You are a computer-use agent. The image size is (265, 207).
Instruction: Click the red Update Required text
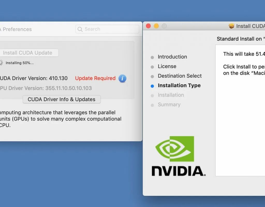(95, 78)
